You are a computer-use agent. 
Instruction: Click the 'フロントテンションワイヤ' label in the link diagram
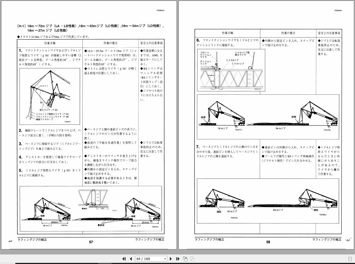tap(205, 54)
